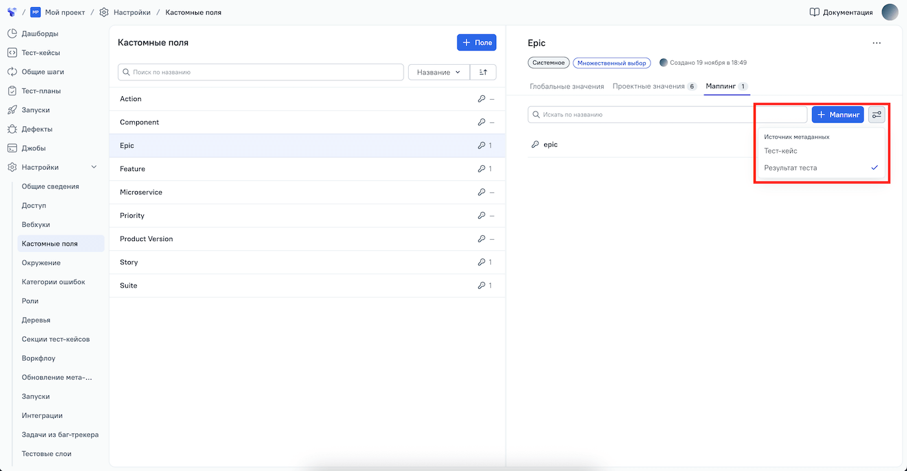Viewport: 907px width, 471px height.
Task: Switch to the Project values tab
Action: pos(649,86)
